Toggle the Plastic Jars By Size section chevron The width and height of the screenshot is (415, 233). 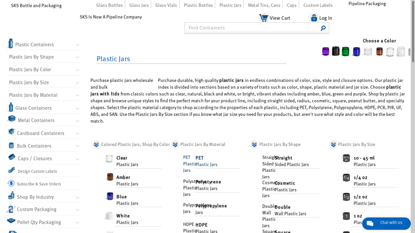click(333, 144)
